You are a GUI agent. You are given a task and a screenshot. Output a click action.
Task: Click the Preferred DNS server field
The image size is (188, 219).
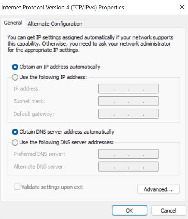128,154
